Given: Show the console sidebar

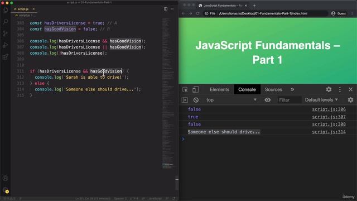Looking at the screenshot, I should pos(185,100).
